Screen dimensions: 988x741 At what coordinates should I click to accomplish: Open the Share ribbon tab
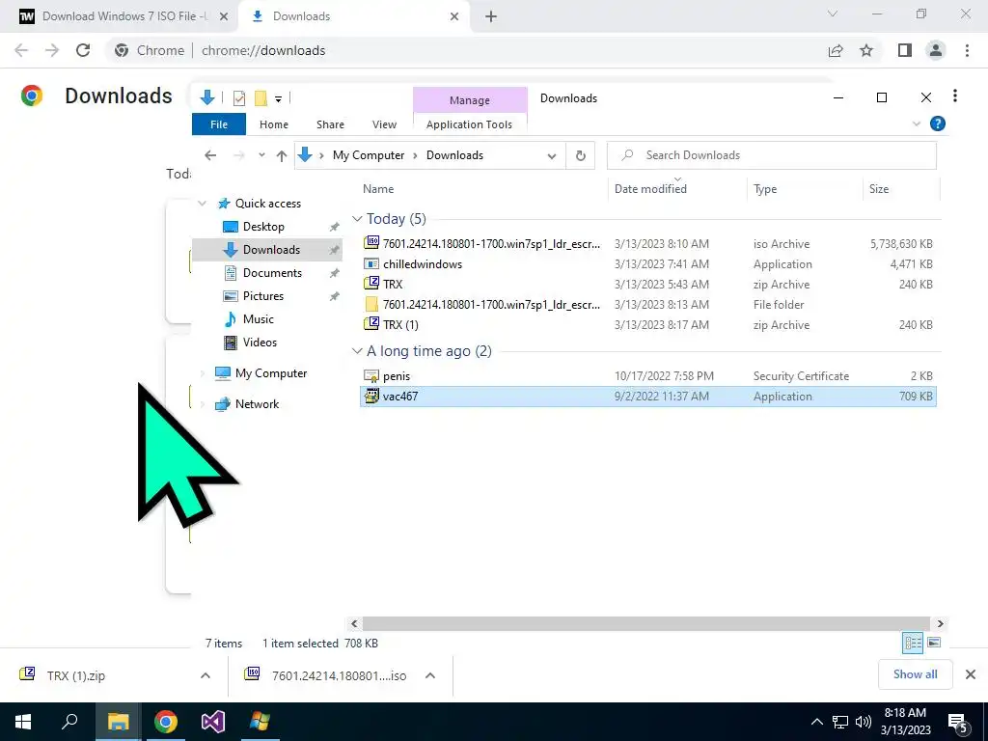click(330, 124)
